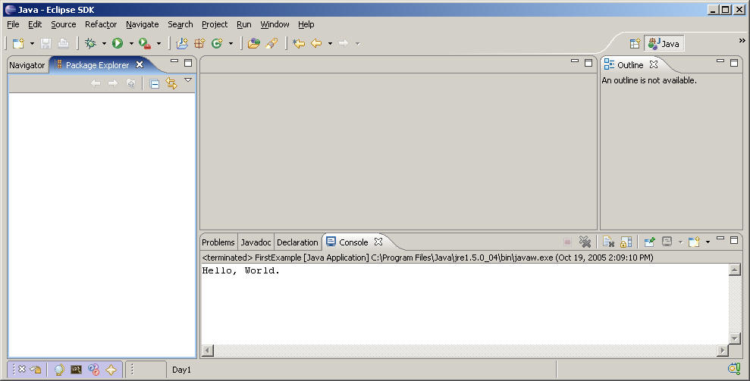Click Package Explorer's grayed back arrow
Viewport: 750px width, 381px height.
point(96,83)
